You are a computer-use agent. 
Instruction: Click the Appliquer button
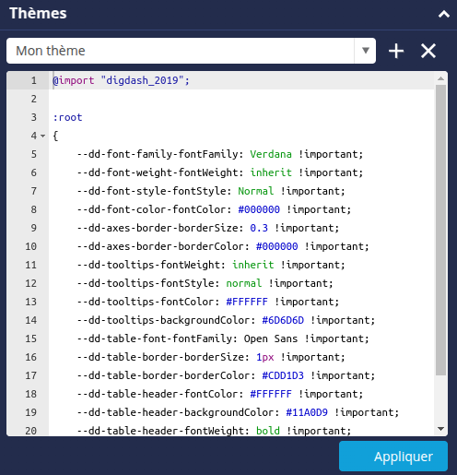point(393,456)
